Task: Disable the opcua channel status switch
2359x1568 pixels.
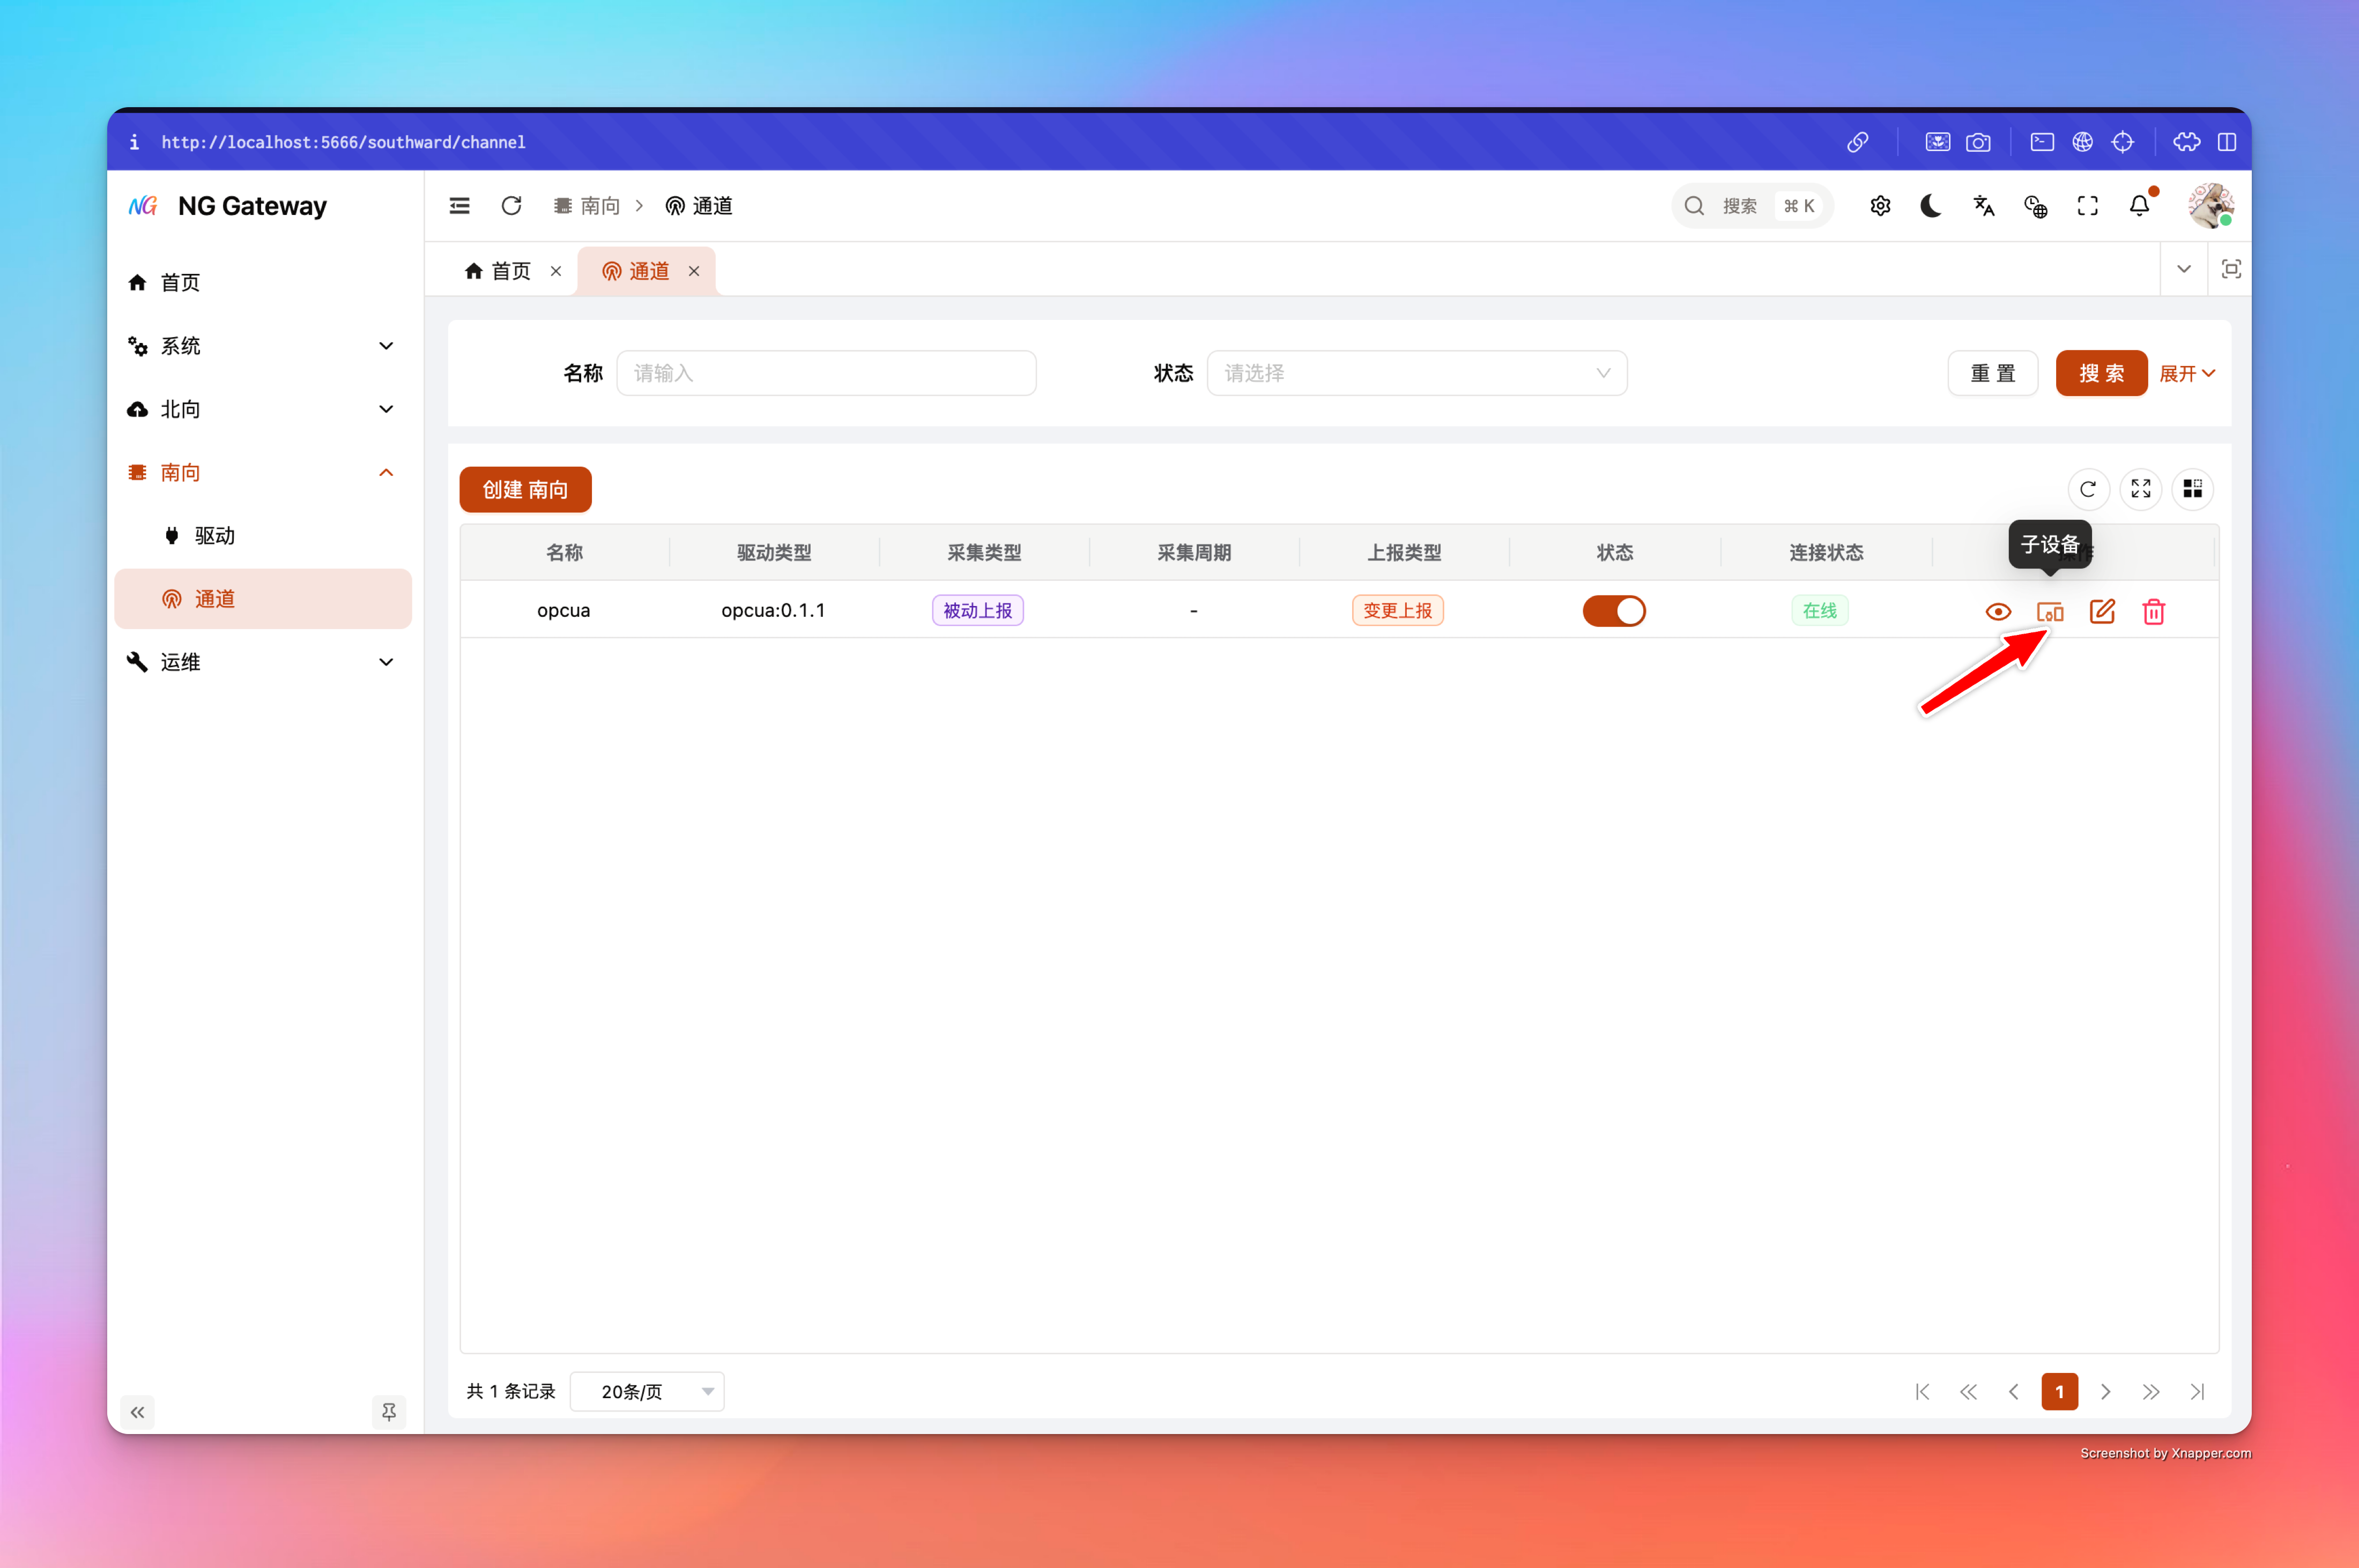Action: (1614, 611)
